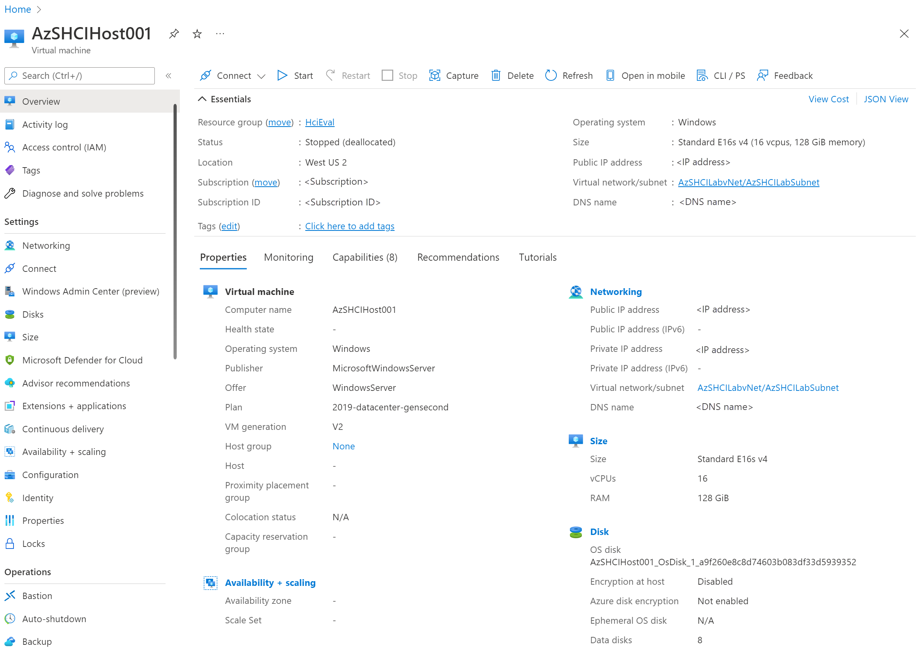The width and height of the screenshot is (917, 648).
Task: Delete the virtual machine
Action: coord(512,76)
